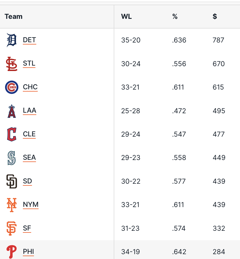
Task: Sort by the WL column header
Action: pos(126,17)
